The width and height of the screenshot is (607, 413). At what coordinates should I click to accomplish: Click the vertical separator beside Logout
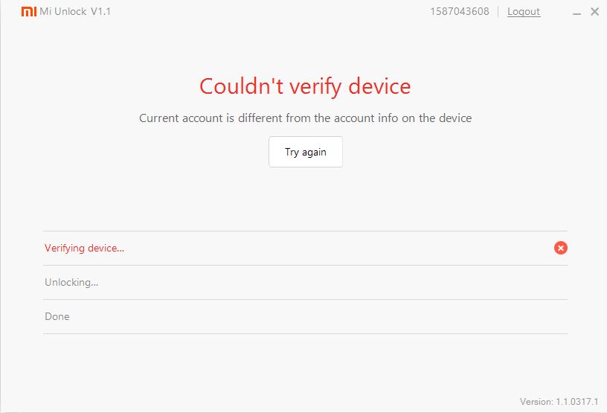point(498,12)
